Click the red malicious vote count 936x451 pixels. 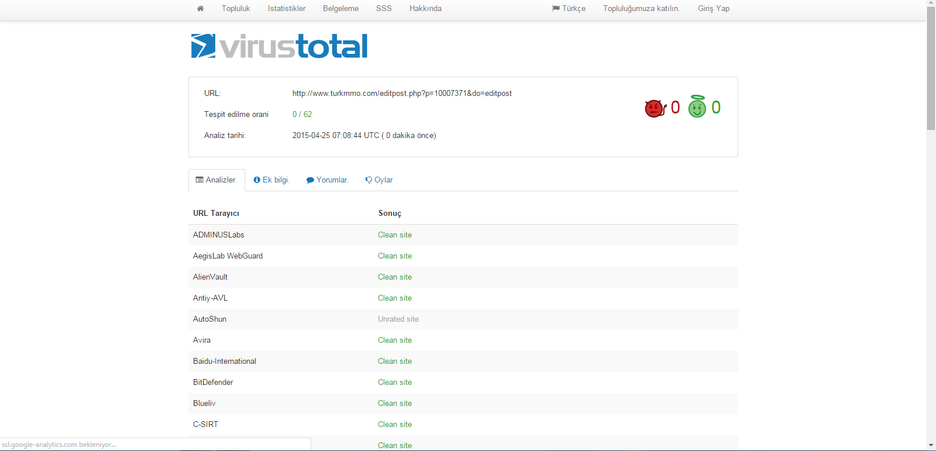tap(675, 108)
